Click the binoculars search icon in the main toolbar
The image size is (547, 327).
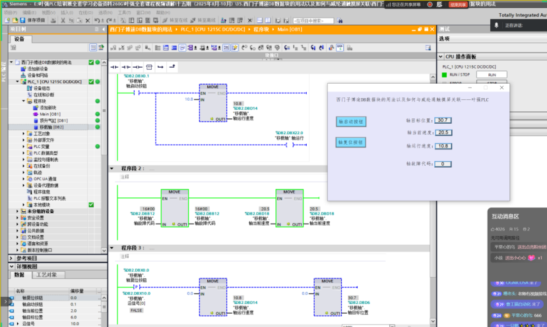(x=340, y=20)
